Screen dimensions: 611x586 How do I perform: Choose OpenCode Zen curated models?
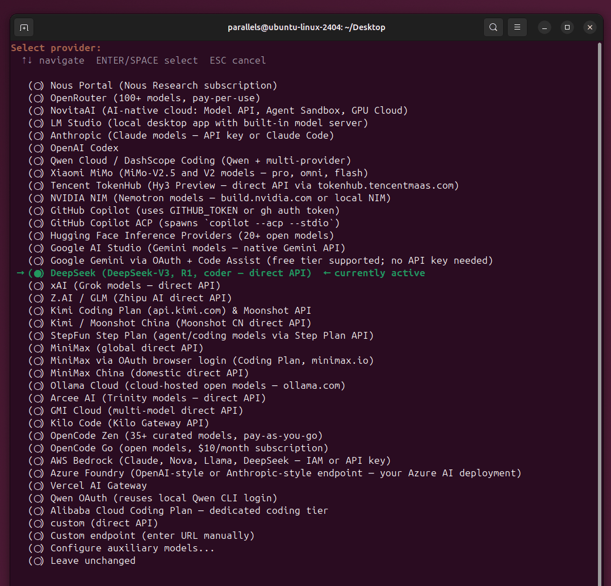(175, 435)
